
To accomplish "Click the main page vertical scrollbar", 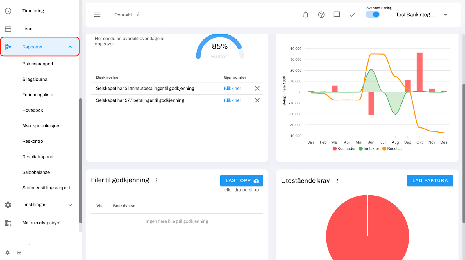I will [x=464, y=153].
